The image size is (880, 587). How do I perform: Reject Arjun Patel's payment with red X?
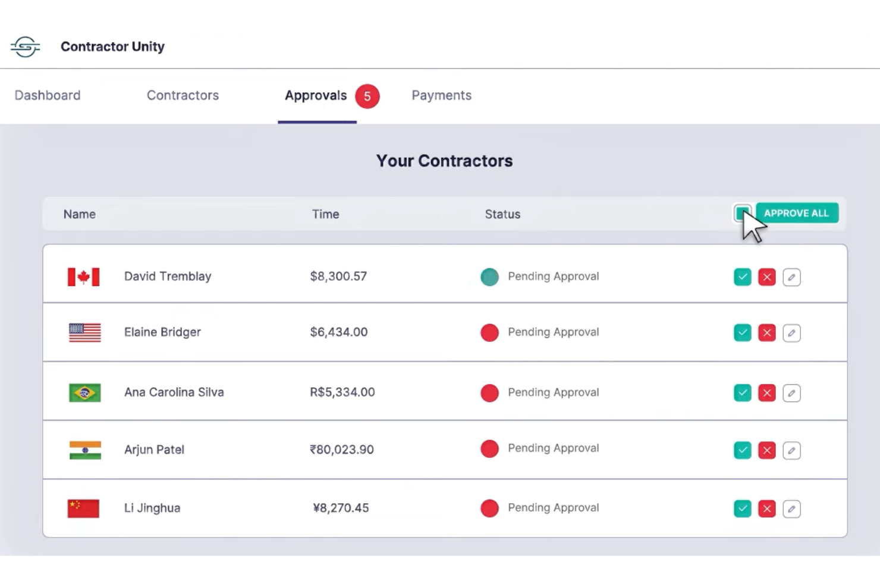767,450
